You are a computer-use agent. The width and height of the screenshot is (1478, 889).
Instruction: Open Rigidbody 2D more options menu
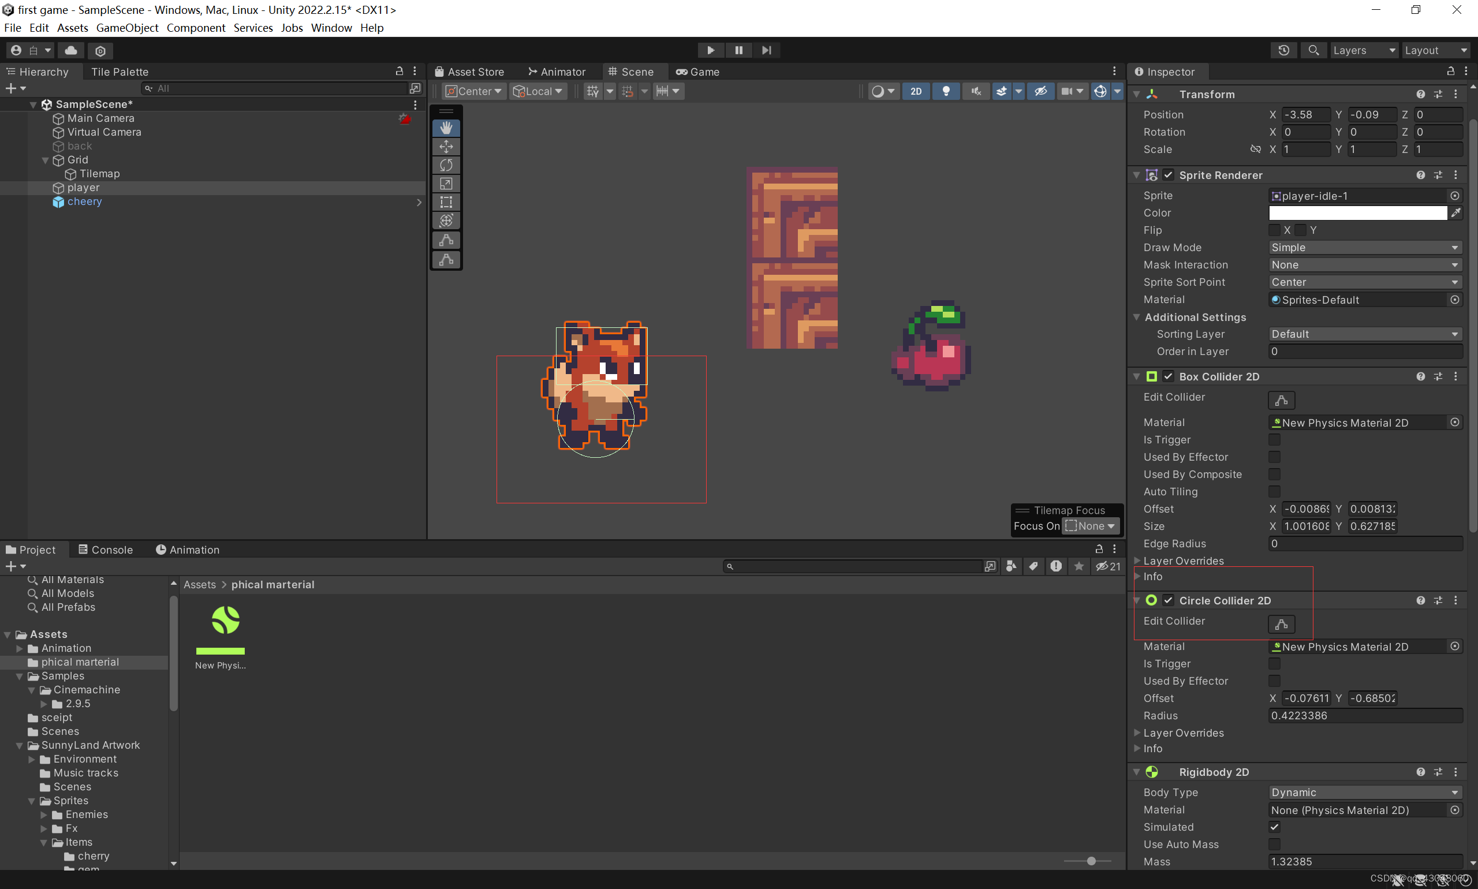(1455, 772)
